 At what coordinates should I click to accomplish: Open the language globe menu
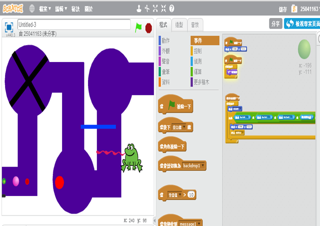(32, 8)
